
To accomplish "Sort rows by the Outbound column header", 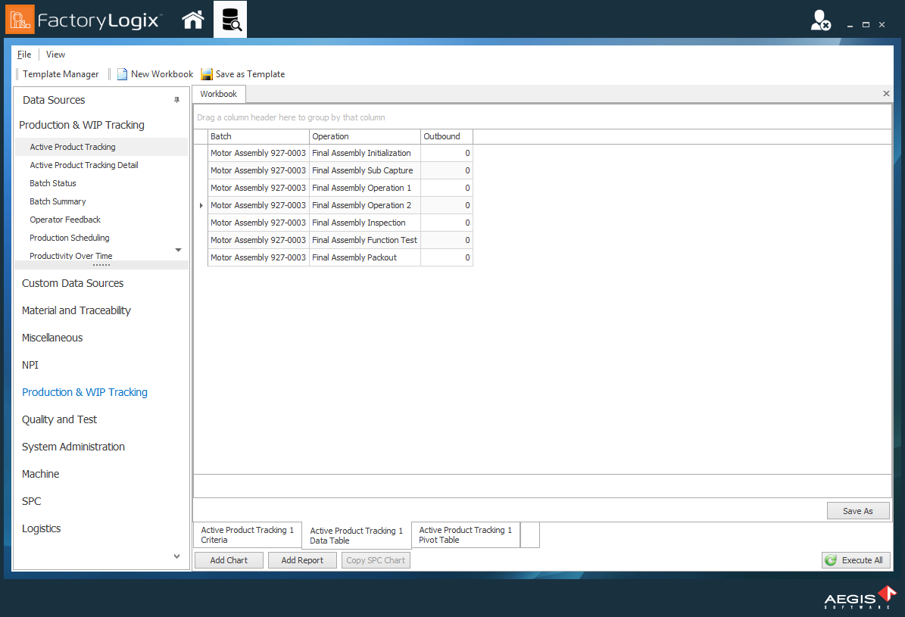I will click(442, 136).
